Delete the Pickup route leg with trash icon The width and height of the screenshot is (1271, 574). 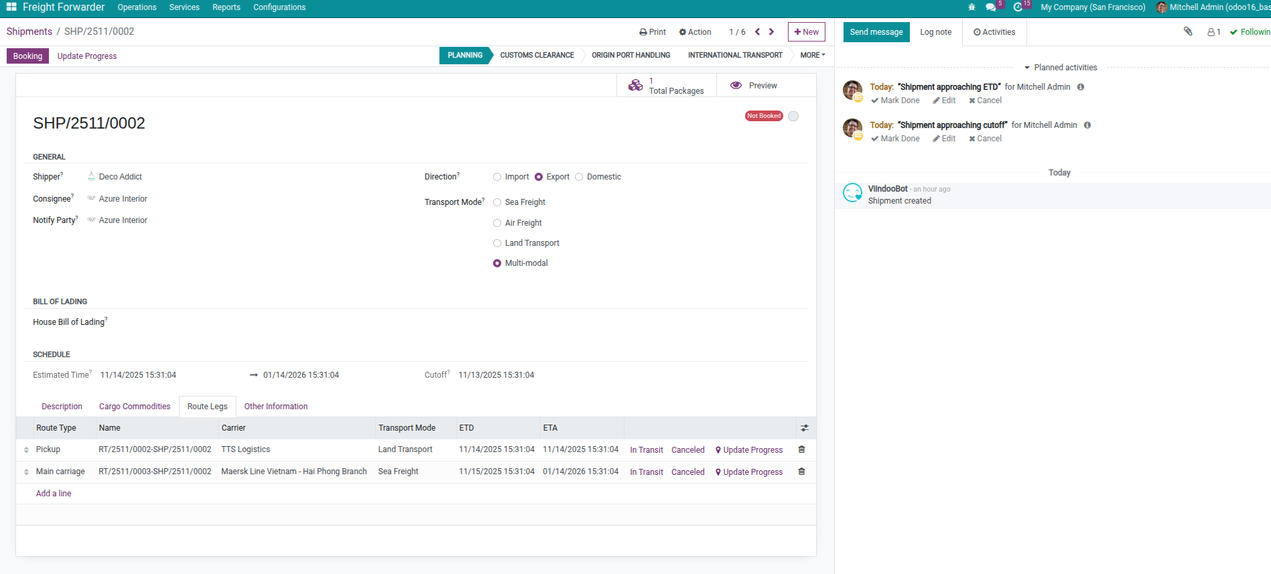801,449
